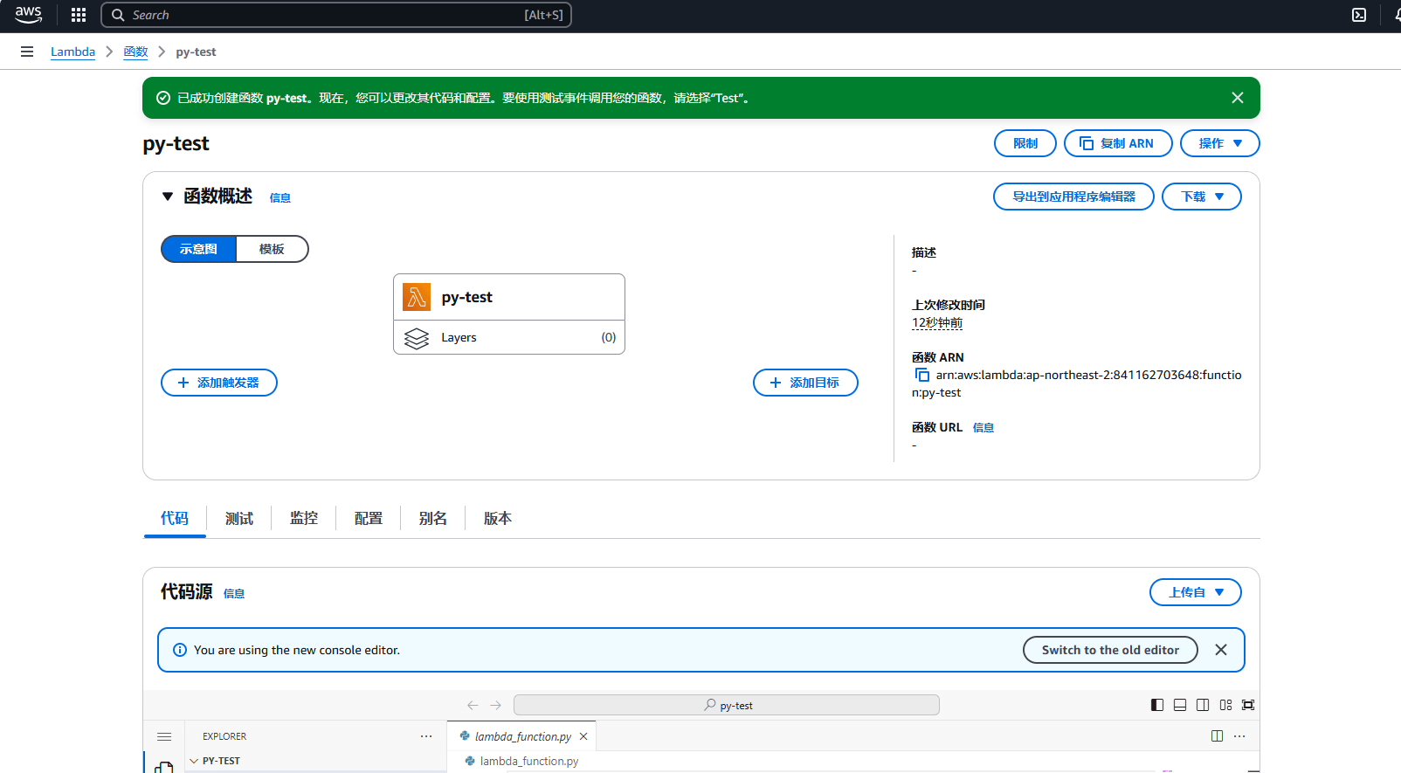
Task: Toggle the editor secondary side bar
Action: [x=1203, y=705]
